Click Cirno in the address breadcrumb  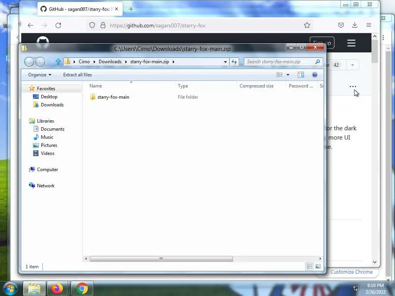(84, 62)
